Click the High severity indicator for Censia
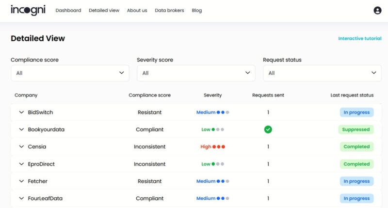The width and height of the screenshot is (388, 208). tap(212, 146)
